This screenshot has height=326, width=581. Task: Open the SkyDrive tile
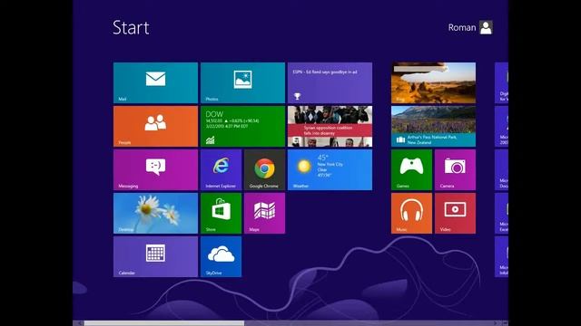(221, 256)
